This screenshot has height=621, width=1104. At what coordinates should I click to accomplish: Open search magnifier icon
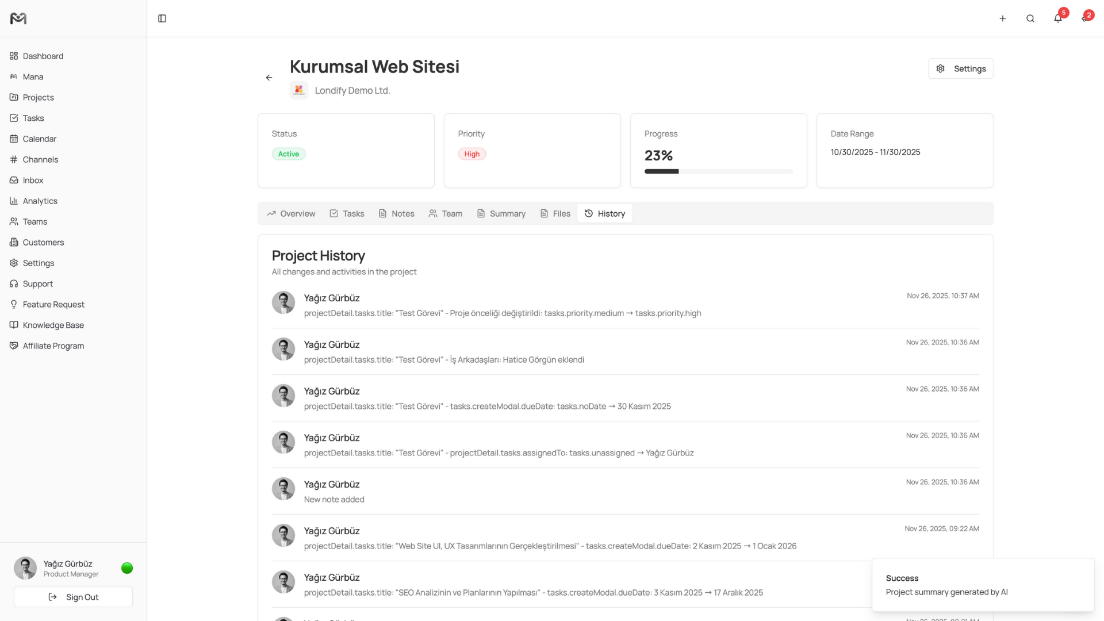[1030, 18]
